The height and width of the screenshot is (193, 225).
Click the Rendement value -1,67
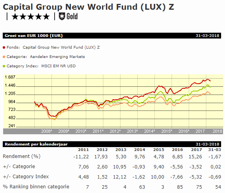click(215, 157)
